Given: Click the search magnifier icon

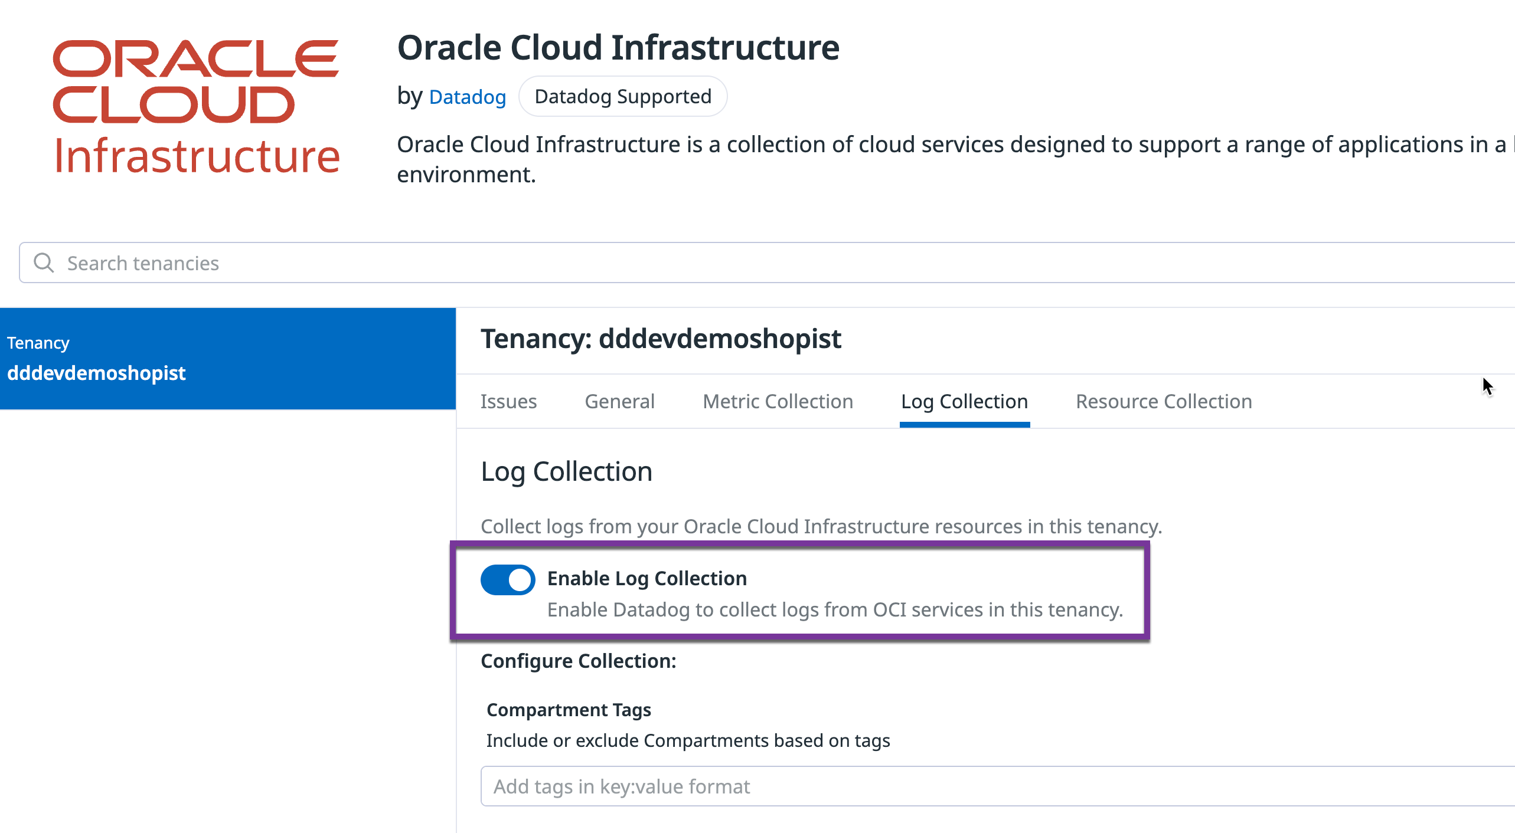Looking at the screenshot, I should (44, 263).
